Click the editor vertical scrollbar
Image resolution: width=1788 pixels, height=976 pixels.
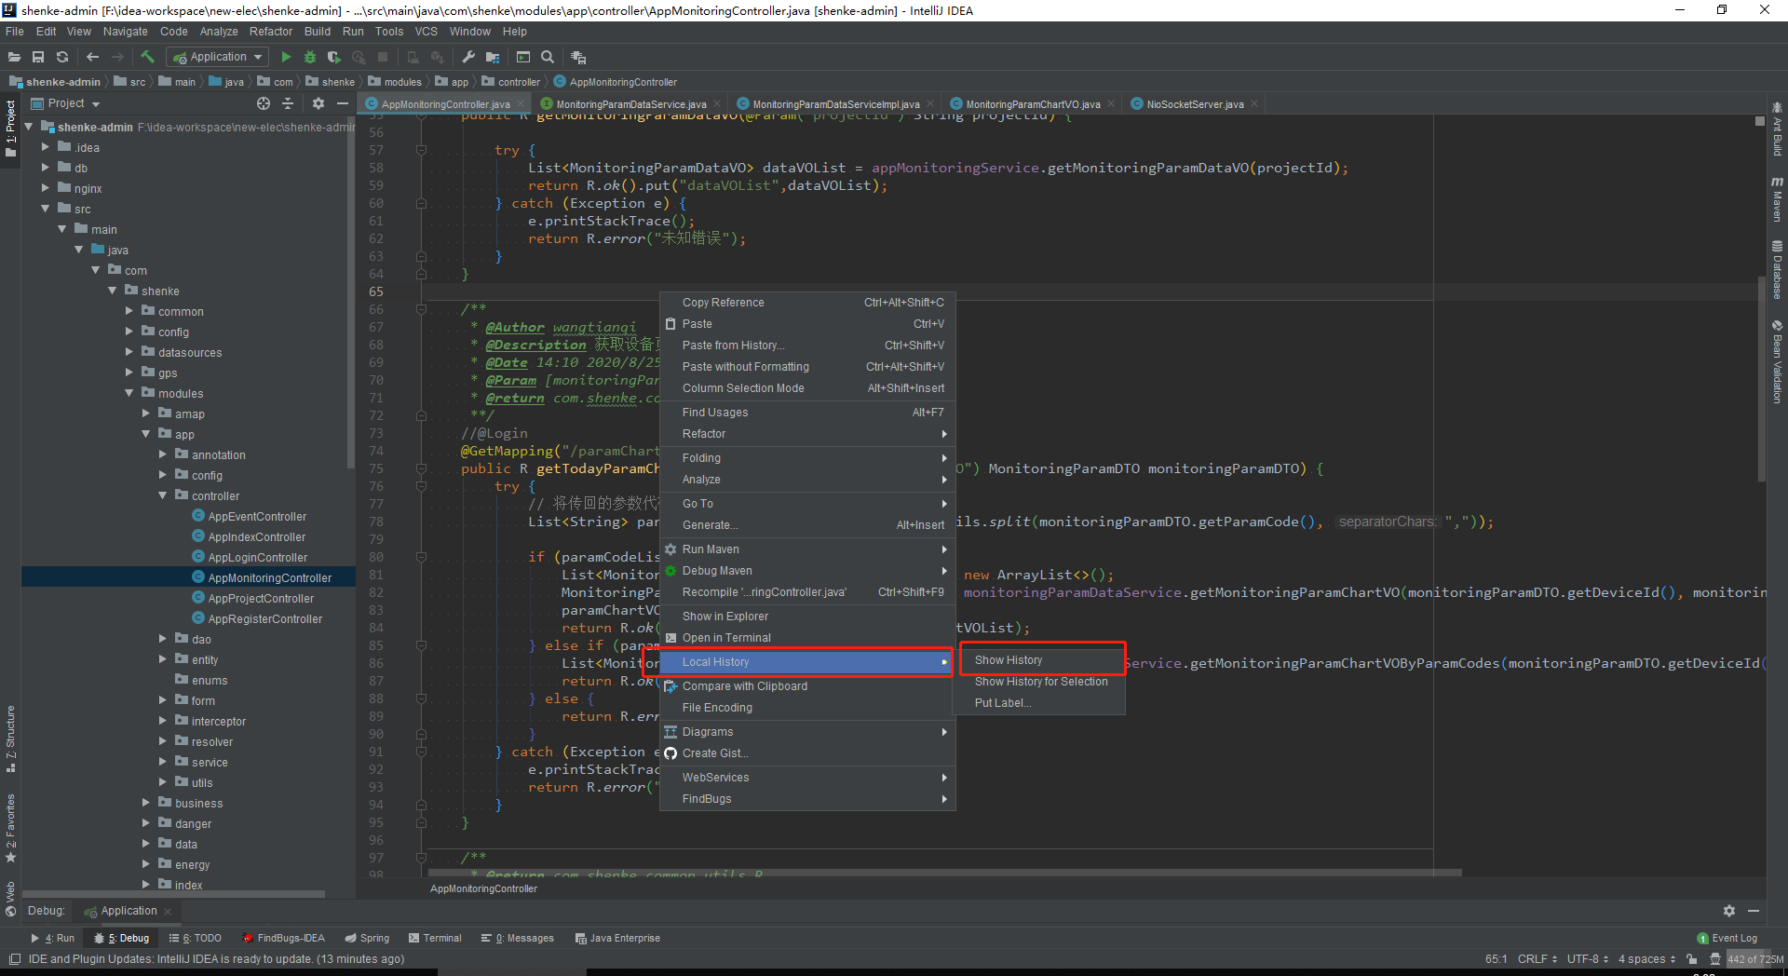click(1760, 377)
